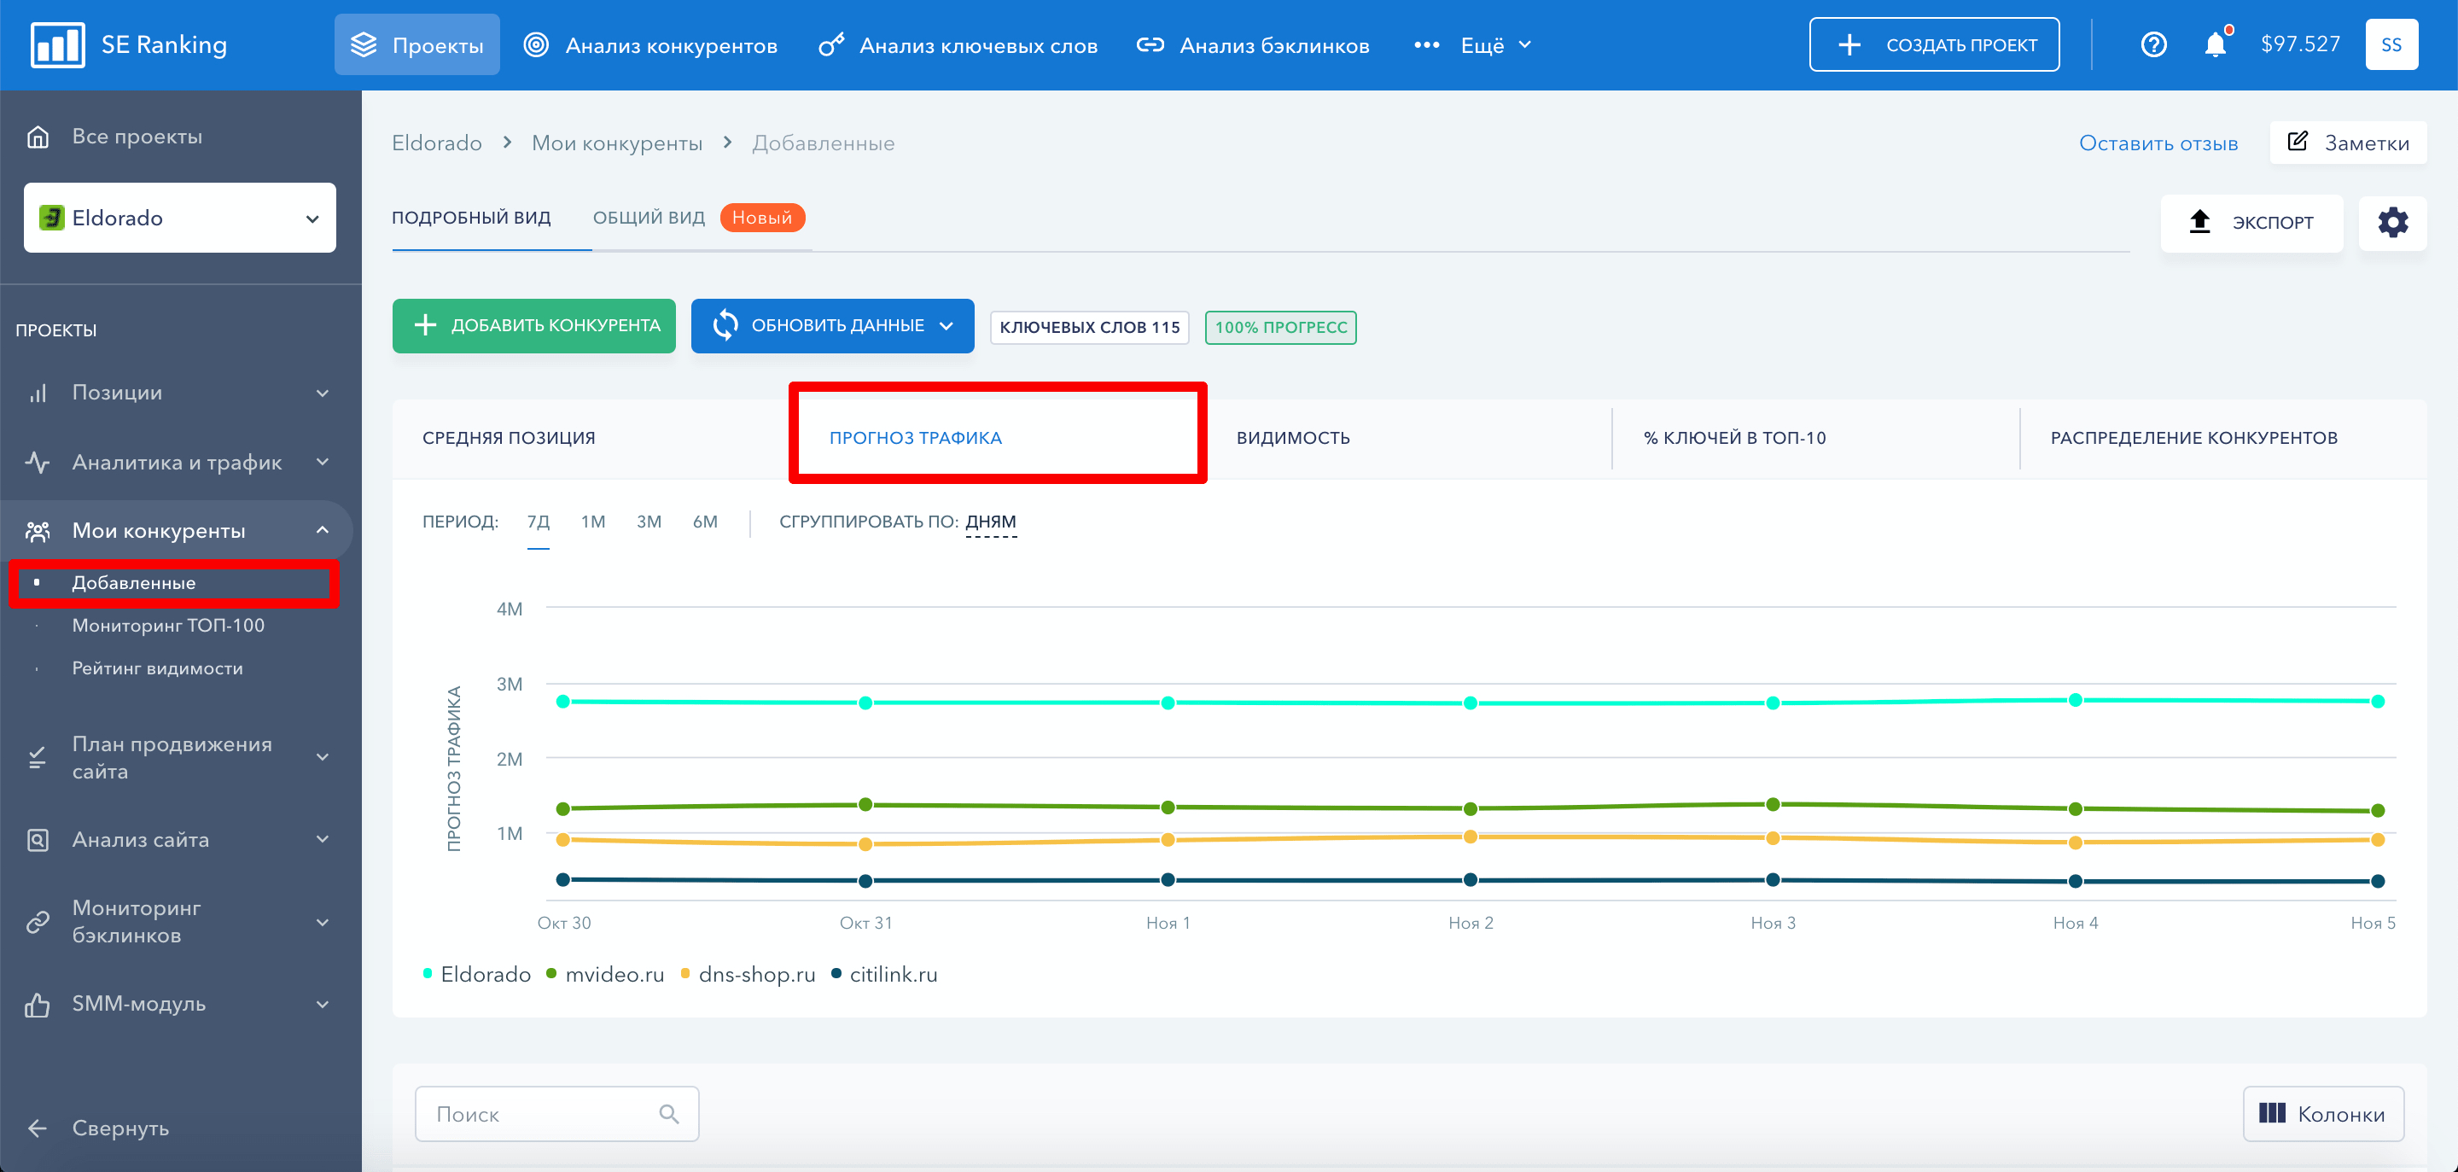Toggle Eldorado series in chart legend
Screen dimensions: 2458x1172
[476, 975]
